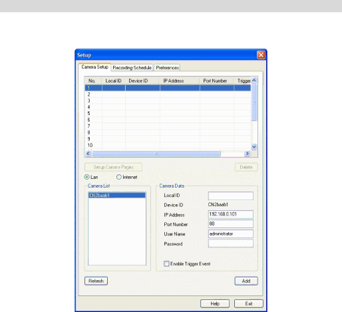
Task: Click the horizontal scrollbar right arrow
Action: (x=247, y=154)
